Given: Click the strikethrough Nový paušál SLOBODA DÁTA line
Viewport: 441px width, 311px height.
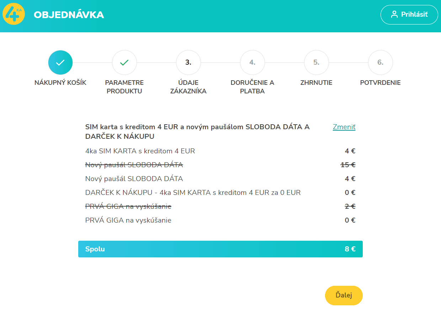Looking at the screenshot, I should click(x=134, y=165).
